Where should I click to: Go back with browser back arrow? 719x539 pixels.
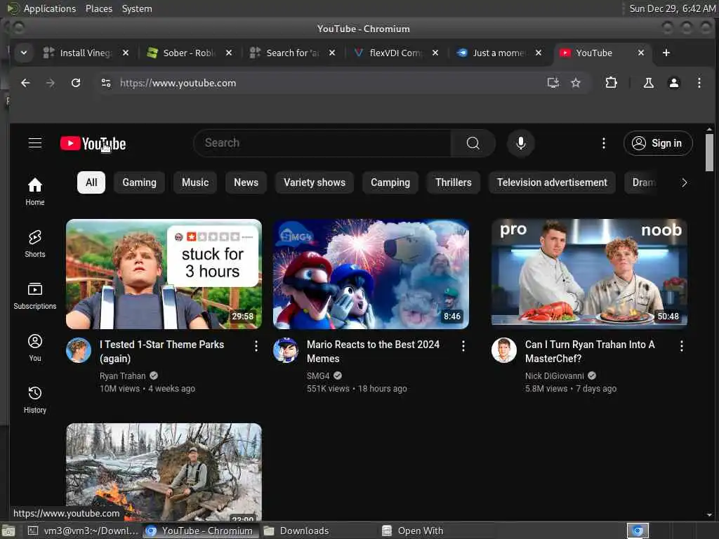pyautogui.click(x=25, y=83)
